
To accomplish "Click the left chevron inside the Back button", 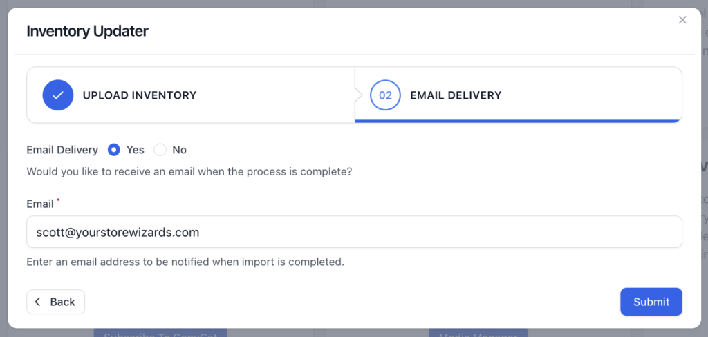I will (38, 302).
